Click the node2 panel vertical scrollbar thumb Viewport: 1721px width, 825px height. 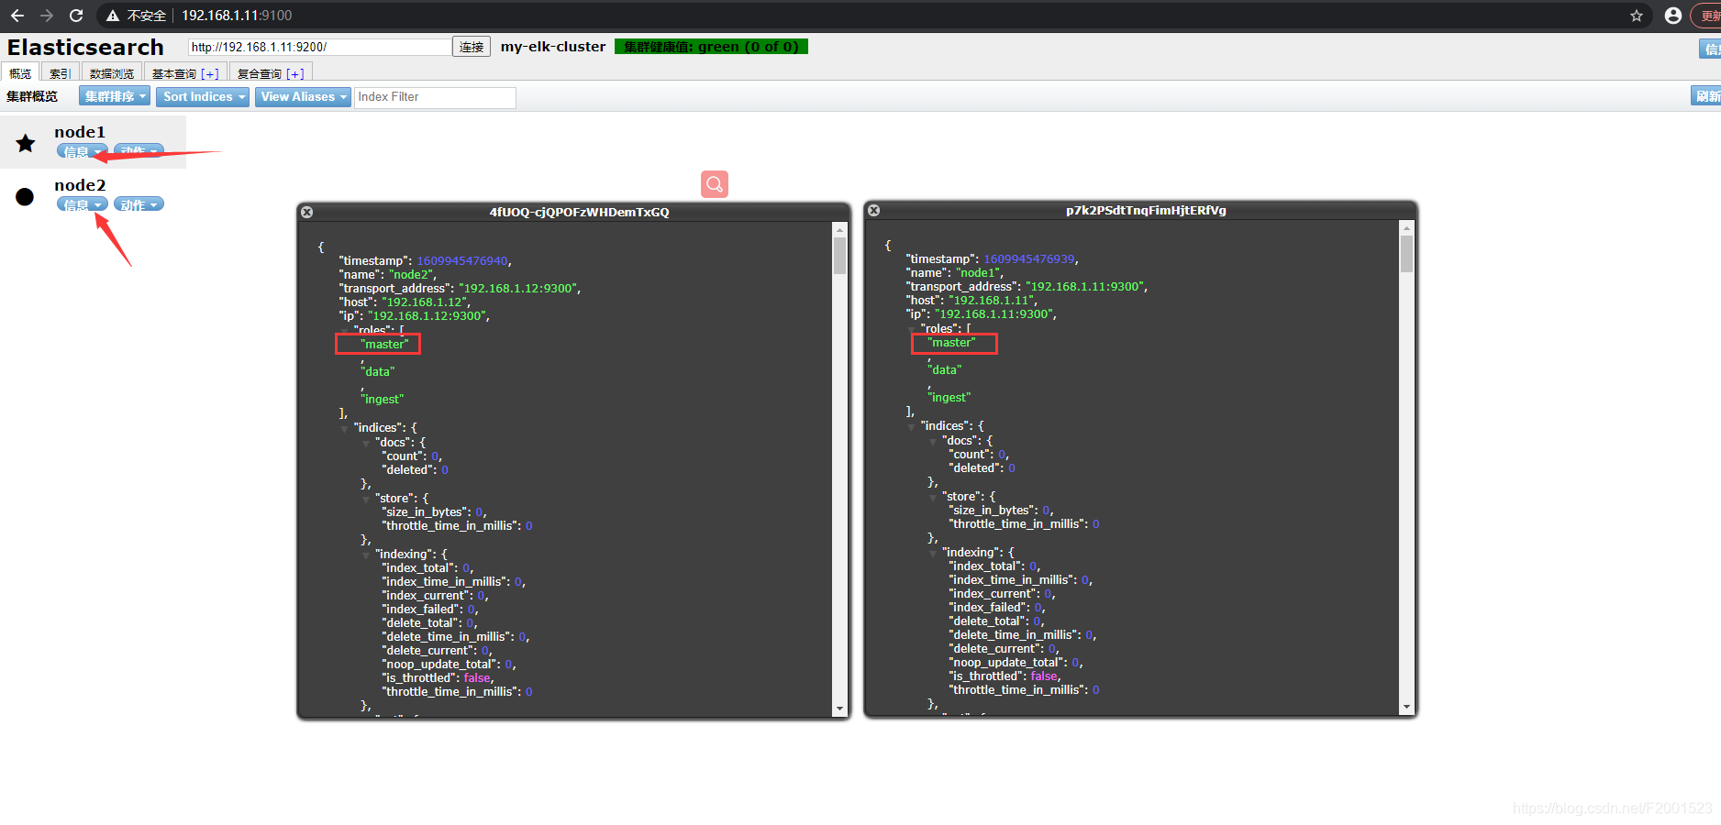(839, 256)
